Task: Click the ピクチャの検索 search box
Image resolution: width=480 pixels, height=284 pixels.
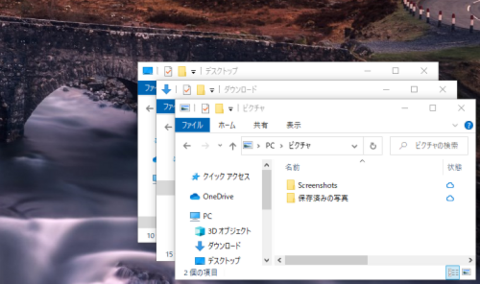Action: (429, 146)
